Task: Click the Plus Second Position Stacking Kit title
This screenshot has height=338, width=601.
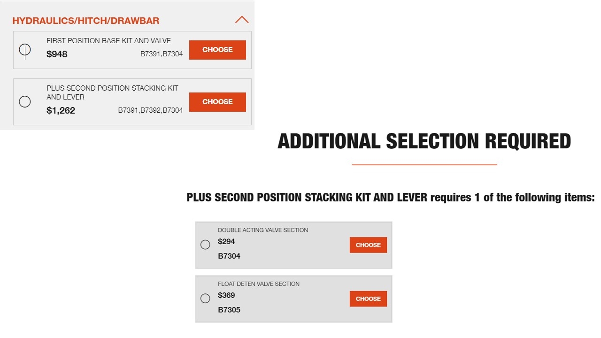Action: (112, 92)
